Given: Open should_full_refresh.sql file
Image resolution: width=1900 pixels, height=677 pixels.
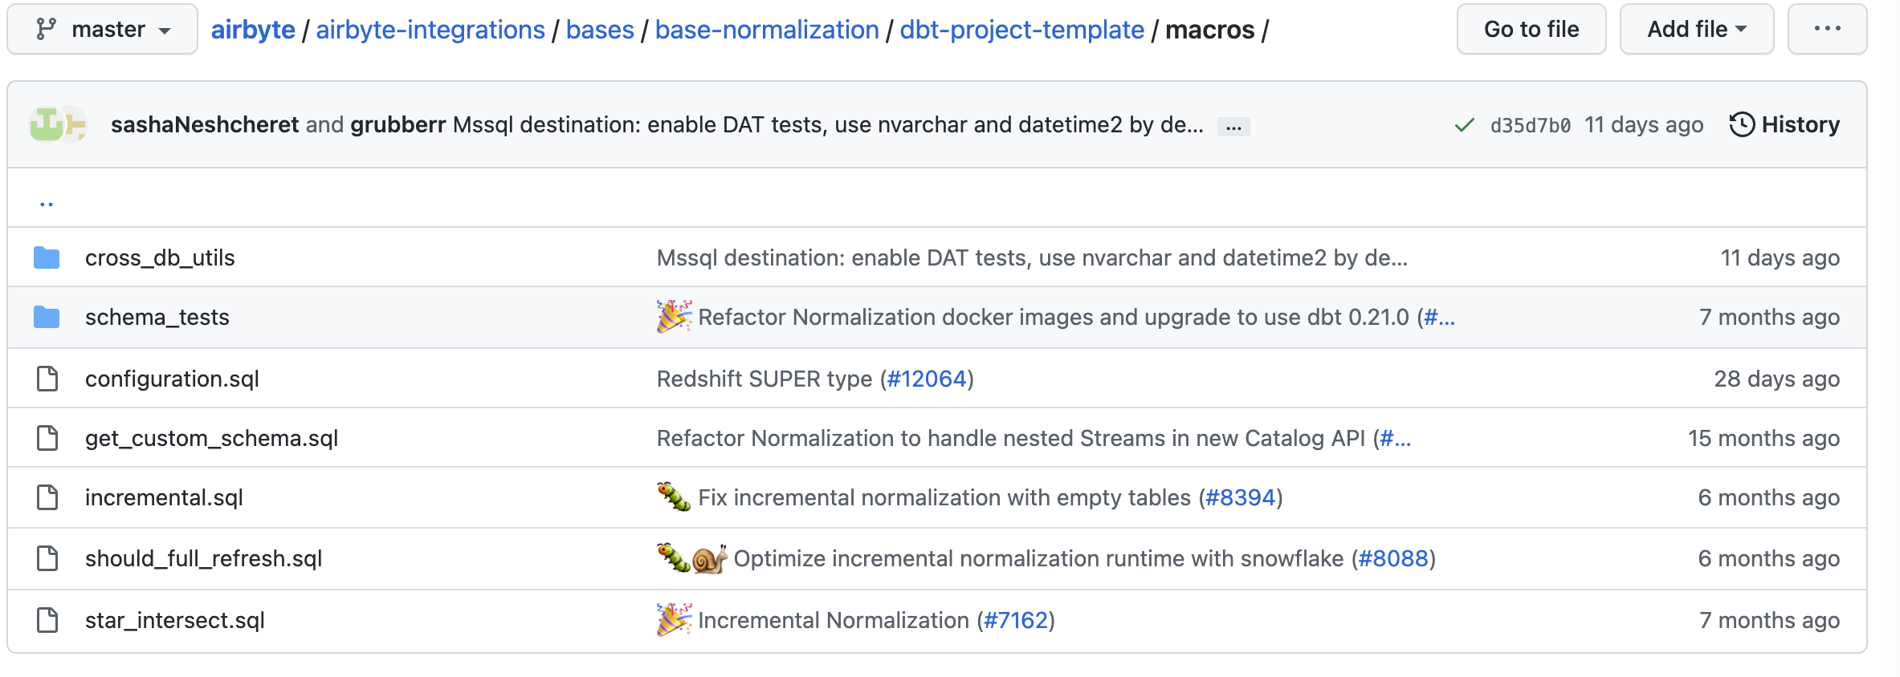Looking at the screenshot, I should [x=203, y=558].
